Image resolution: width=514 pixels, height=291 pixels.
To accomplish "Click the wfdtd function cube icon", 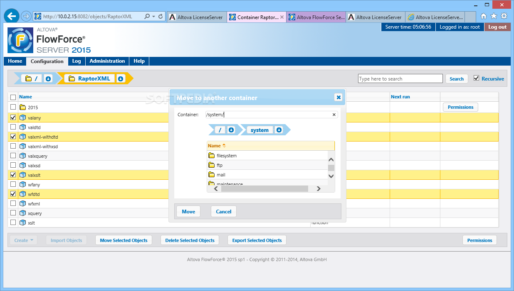I will 23,194.
